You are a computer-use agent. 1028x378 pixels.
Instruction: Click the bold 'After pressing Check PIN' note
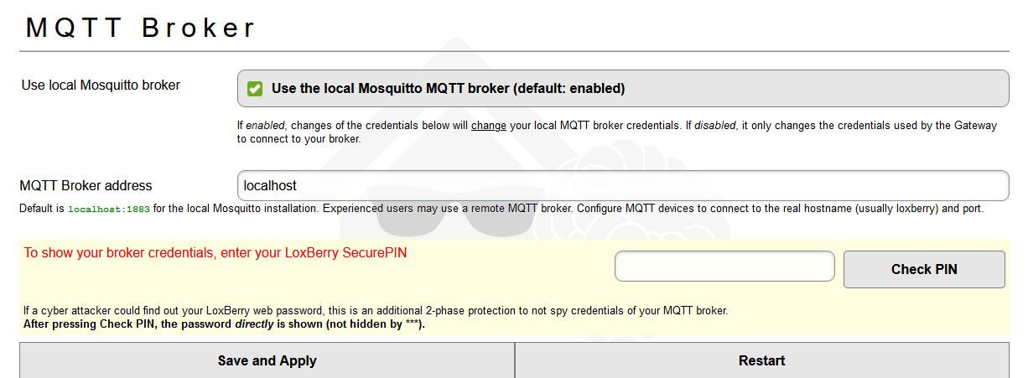(127, 324)
